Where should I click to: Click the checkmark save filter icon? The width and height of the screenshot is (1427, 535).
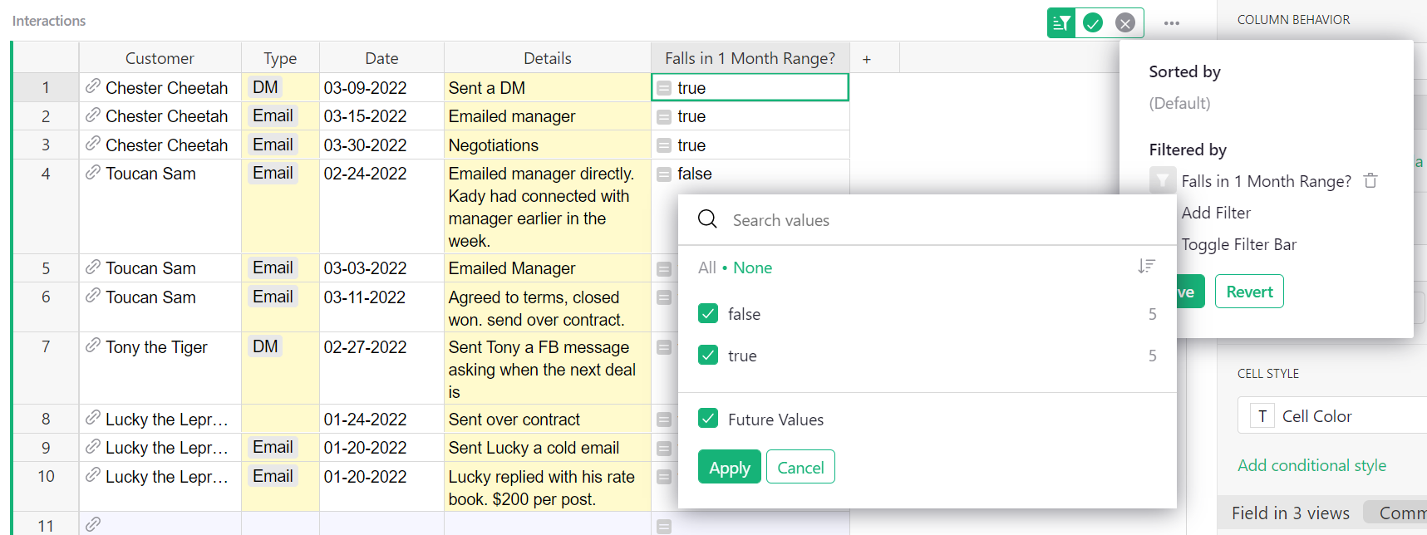point(1093,23)
